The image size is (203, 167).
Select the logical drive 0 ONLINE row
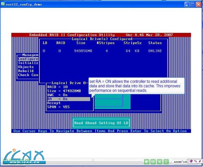tap(102, 51)
